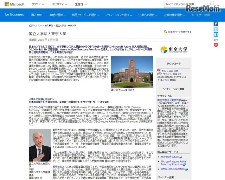Click PDF ファイル 984 KB text
The image size is (225, 180).
click(x=169, y=74)
